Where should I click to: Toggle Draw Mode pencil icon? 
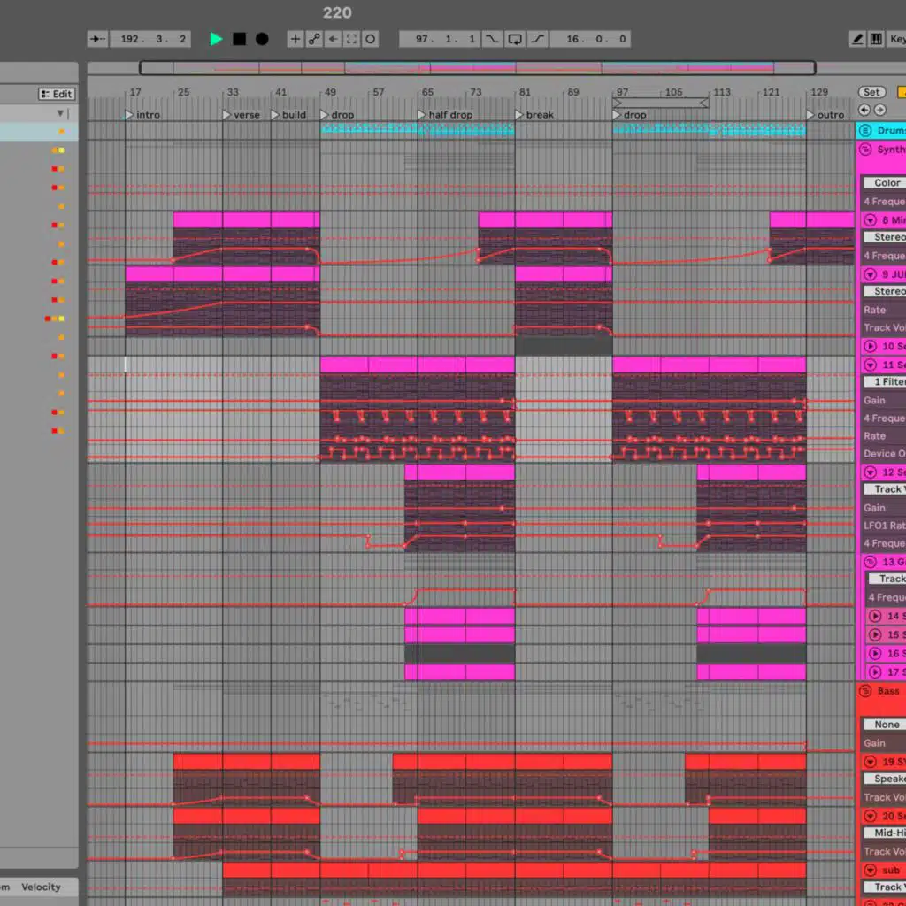pyautogui.click(x=857, y=39)
